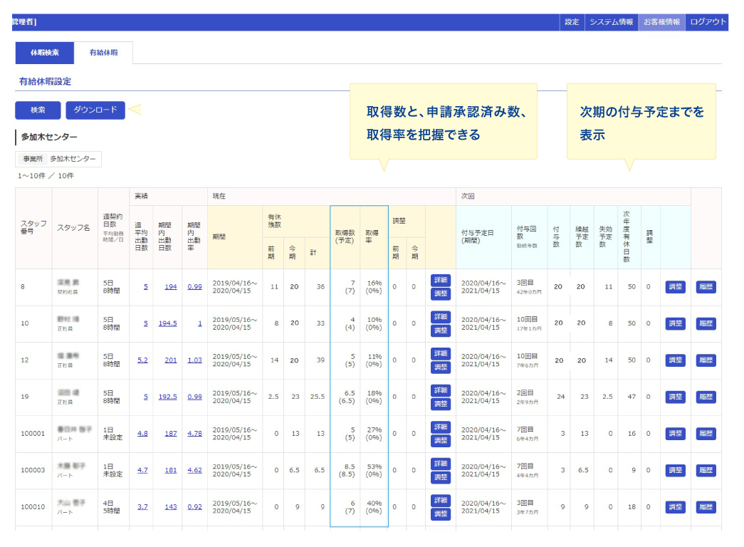Image resolution: width=744 pixels, height=547 pixels.
Task: Click the 有給休暇設定 section heading
Action: [x=45, y=82]
